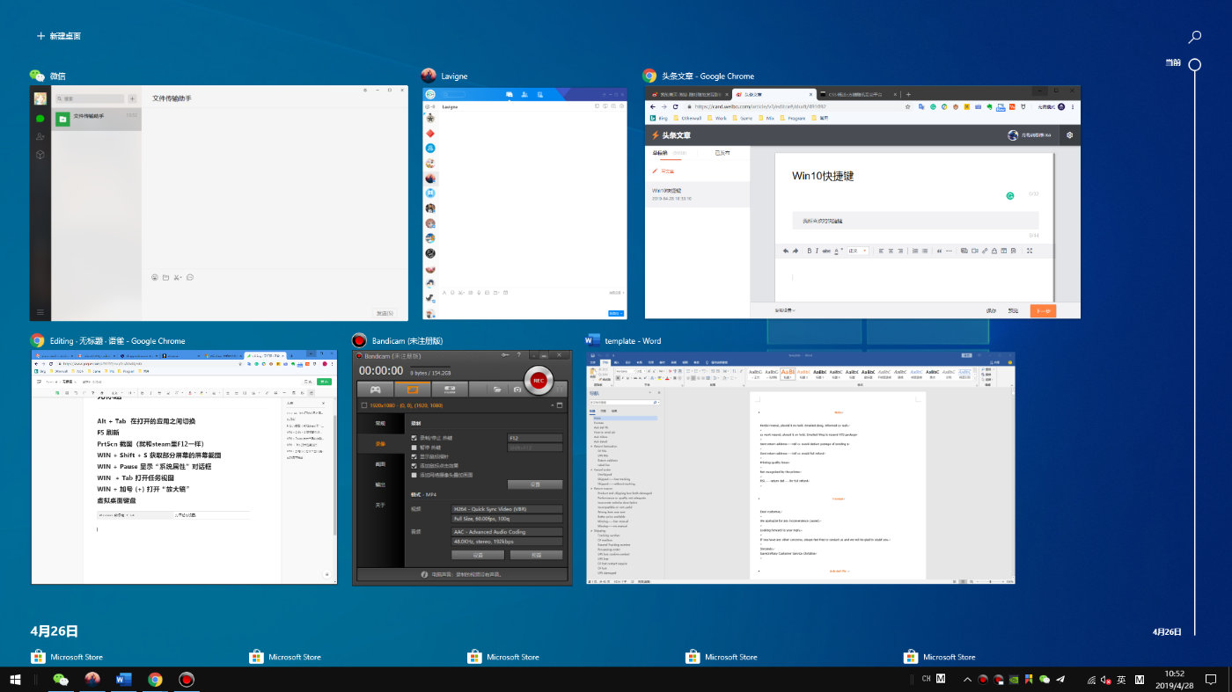The image size is (1232, 692).
Task: Switch to the Lavigne window thumbnail
Action: (x=524, y=202)
